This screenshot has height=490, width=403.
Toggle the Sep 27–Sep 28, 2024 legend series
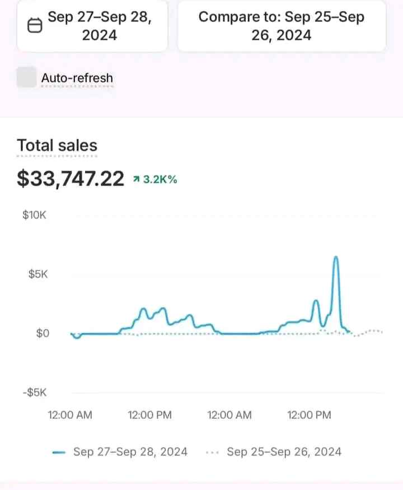tap(130, 452)
